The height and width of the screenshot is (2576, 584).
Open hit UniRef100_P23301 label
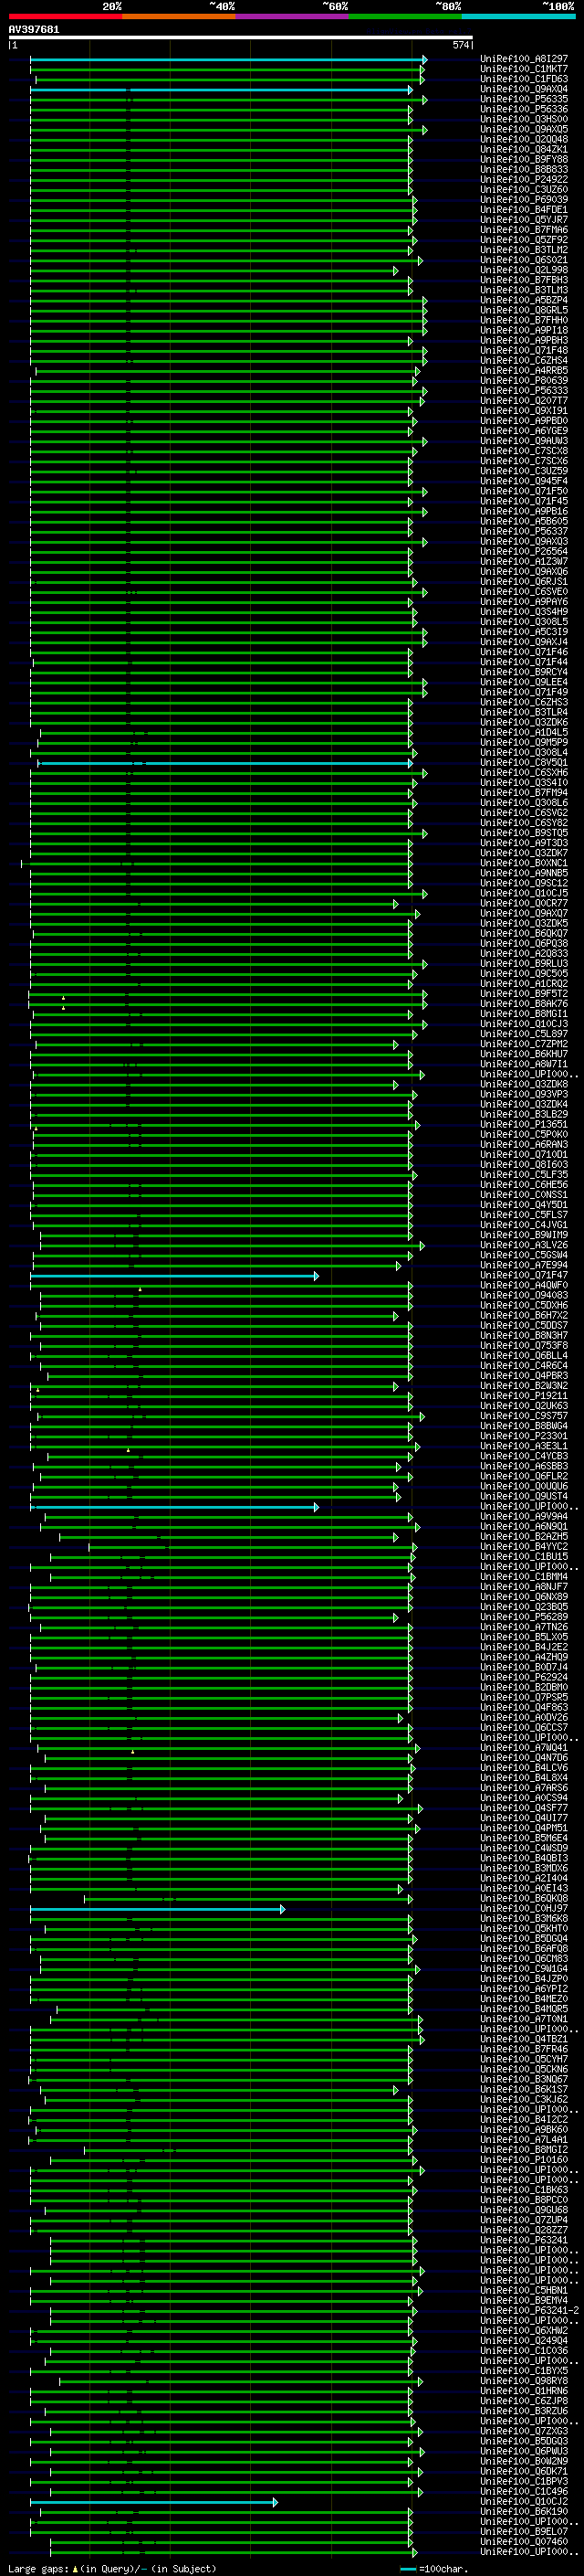coord(524,1436)
